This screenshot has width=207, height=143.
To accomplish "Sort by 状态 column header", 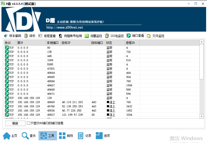I will click(115, 43).
